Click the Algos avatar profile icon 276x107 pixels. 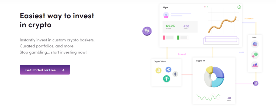click(166, 15)
